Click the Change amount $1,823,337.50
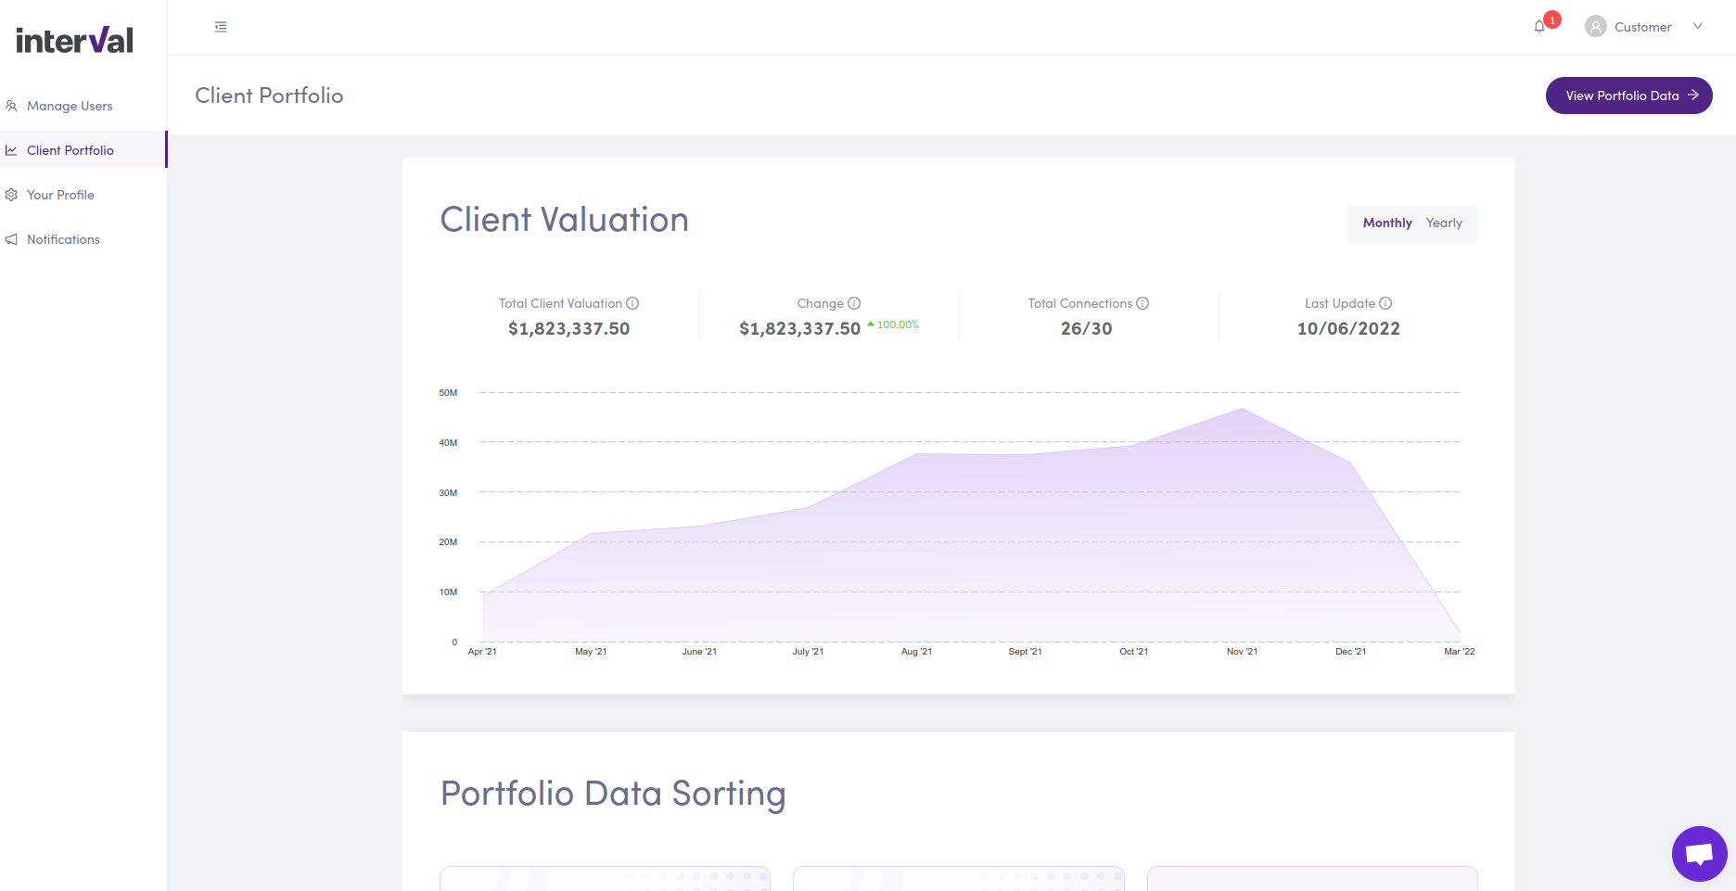The width and height of the screenshot is (1736, 891). coord(799,328)
